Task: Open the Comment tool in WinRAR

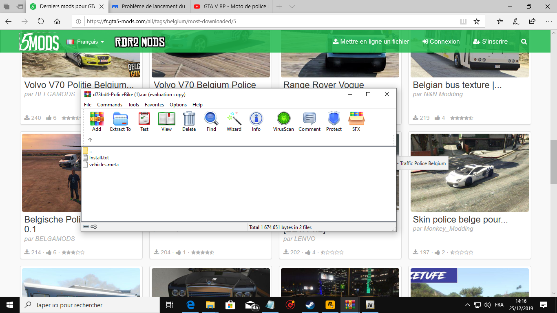Action: 309,121
